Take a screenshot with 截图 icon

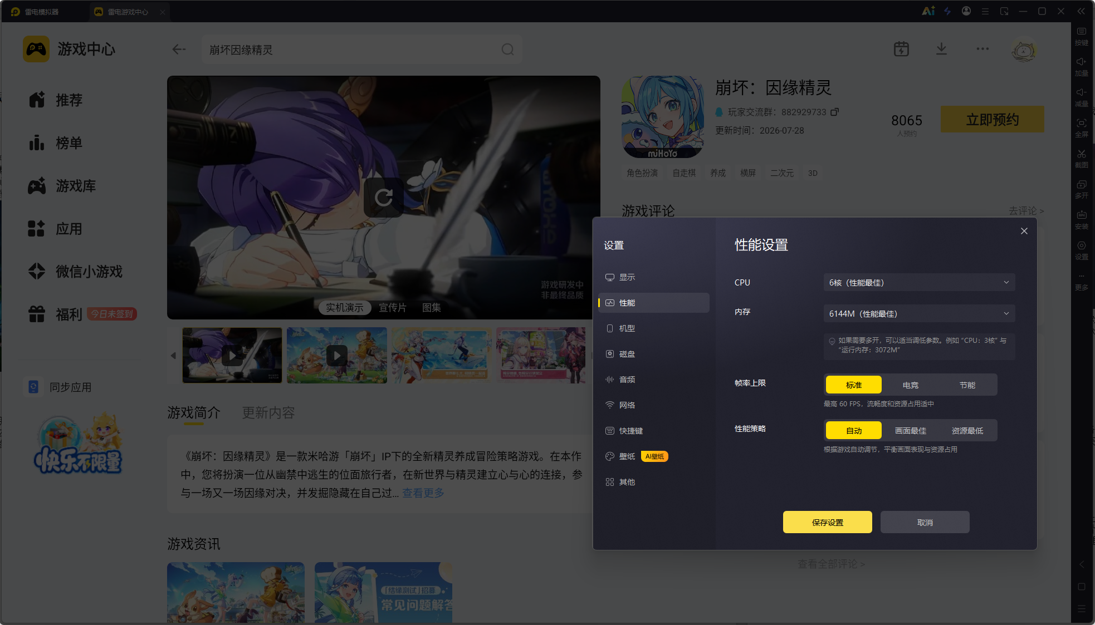pyautogui.click(x=1082, y=158)
